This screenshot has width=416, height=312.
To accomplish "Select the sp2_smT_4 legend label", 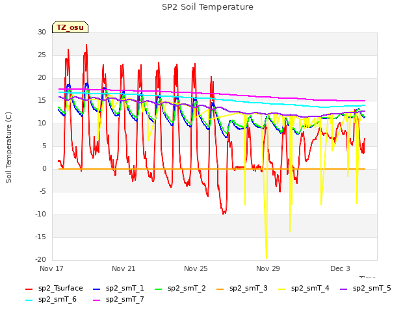I will coord(310,289).
